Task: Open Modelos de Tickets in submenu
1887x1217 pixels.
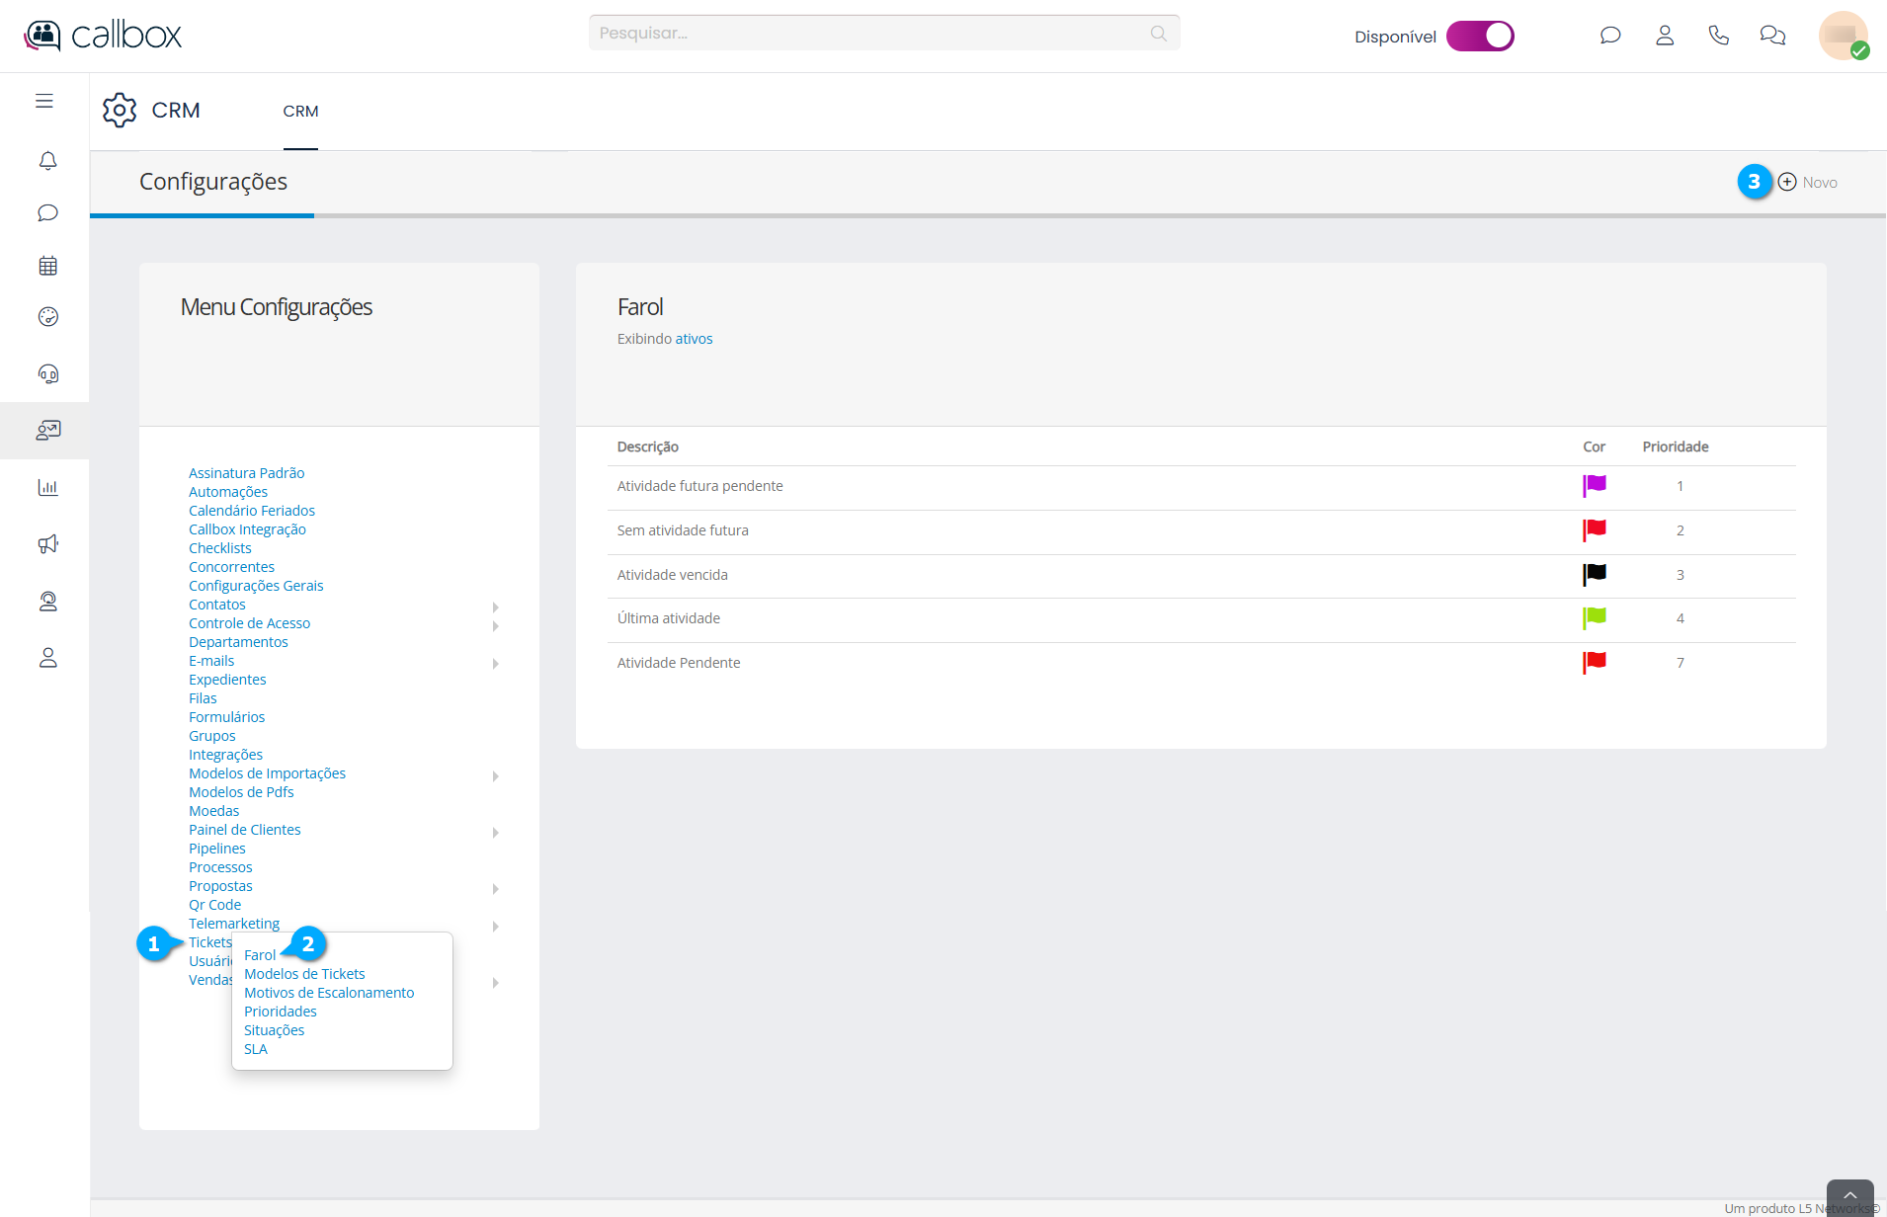Action: coord(304,974)
